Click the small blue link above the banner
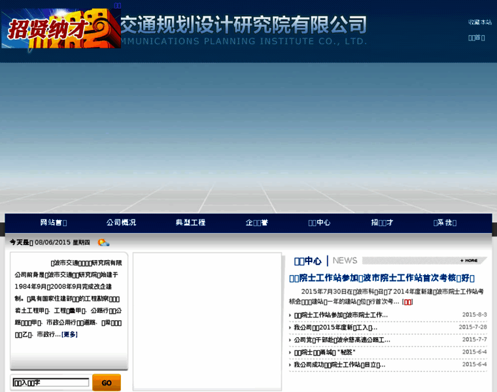 tap(118, 5)
